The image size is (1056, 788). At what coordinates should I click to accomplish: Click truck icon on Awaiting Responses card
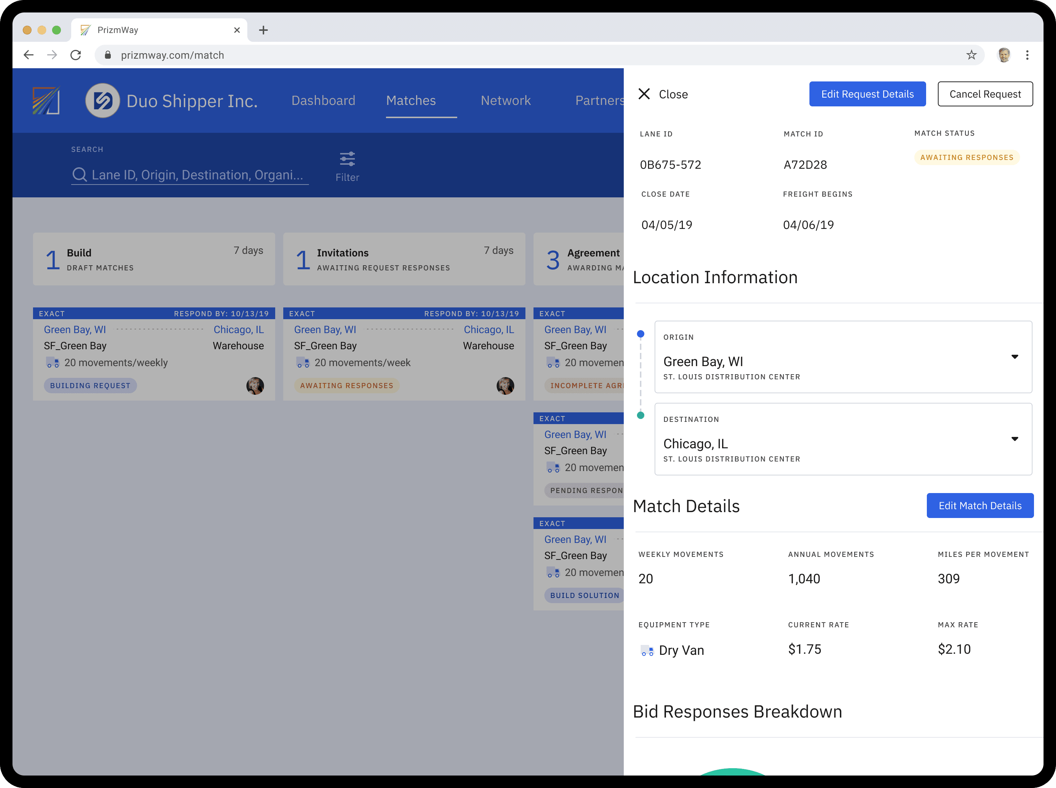[303, 362]
